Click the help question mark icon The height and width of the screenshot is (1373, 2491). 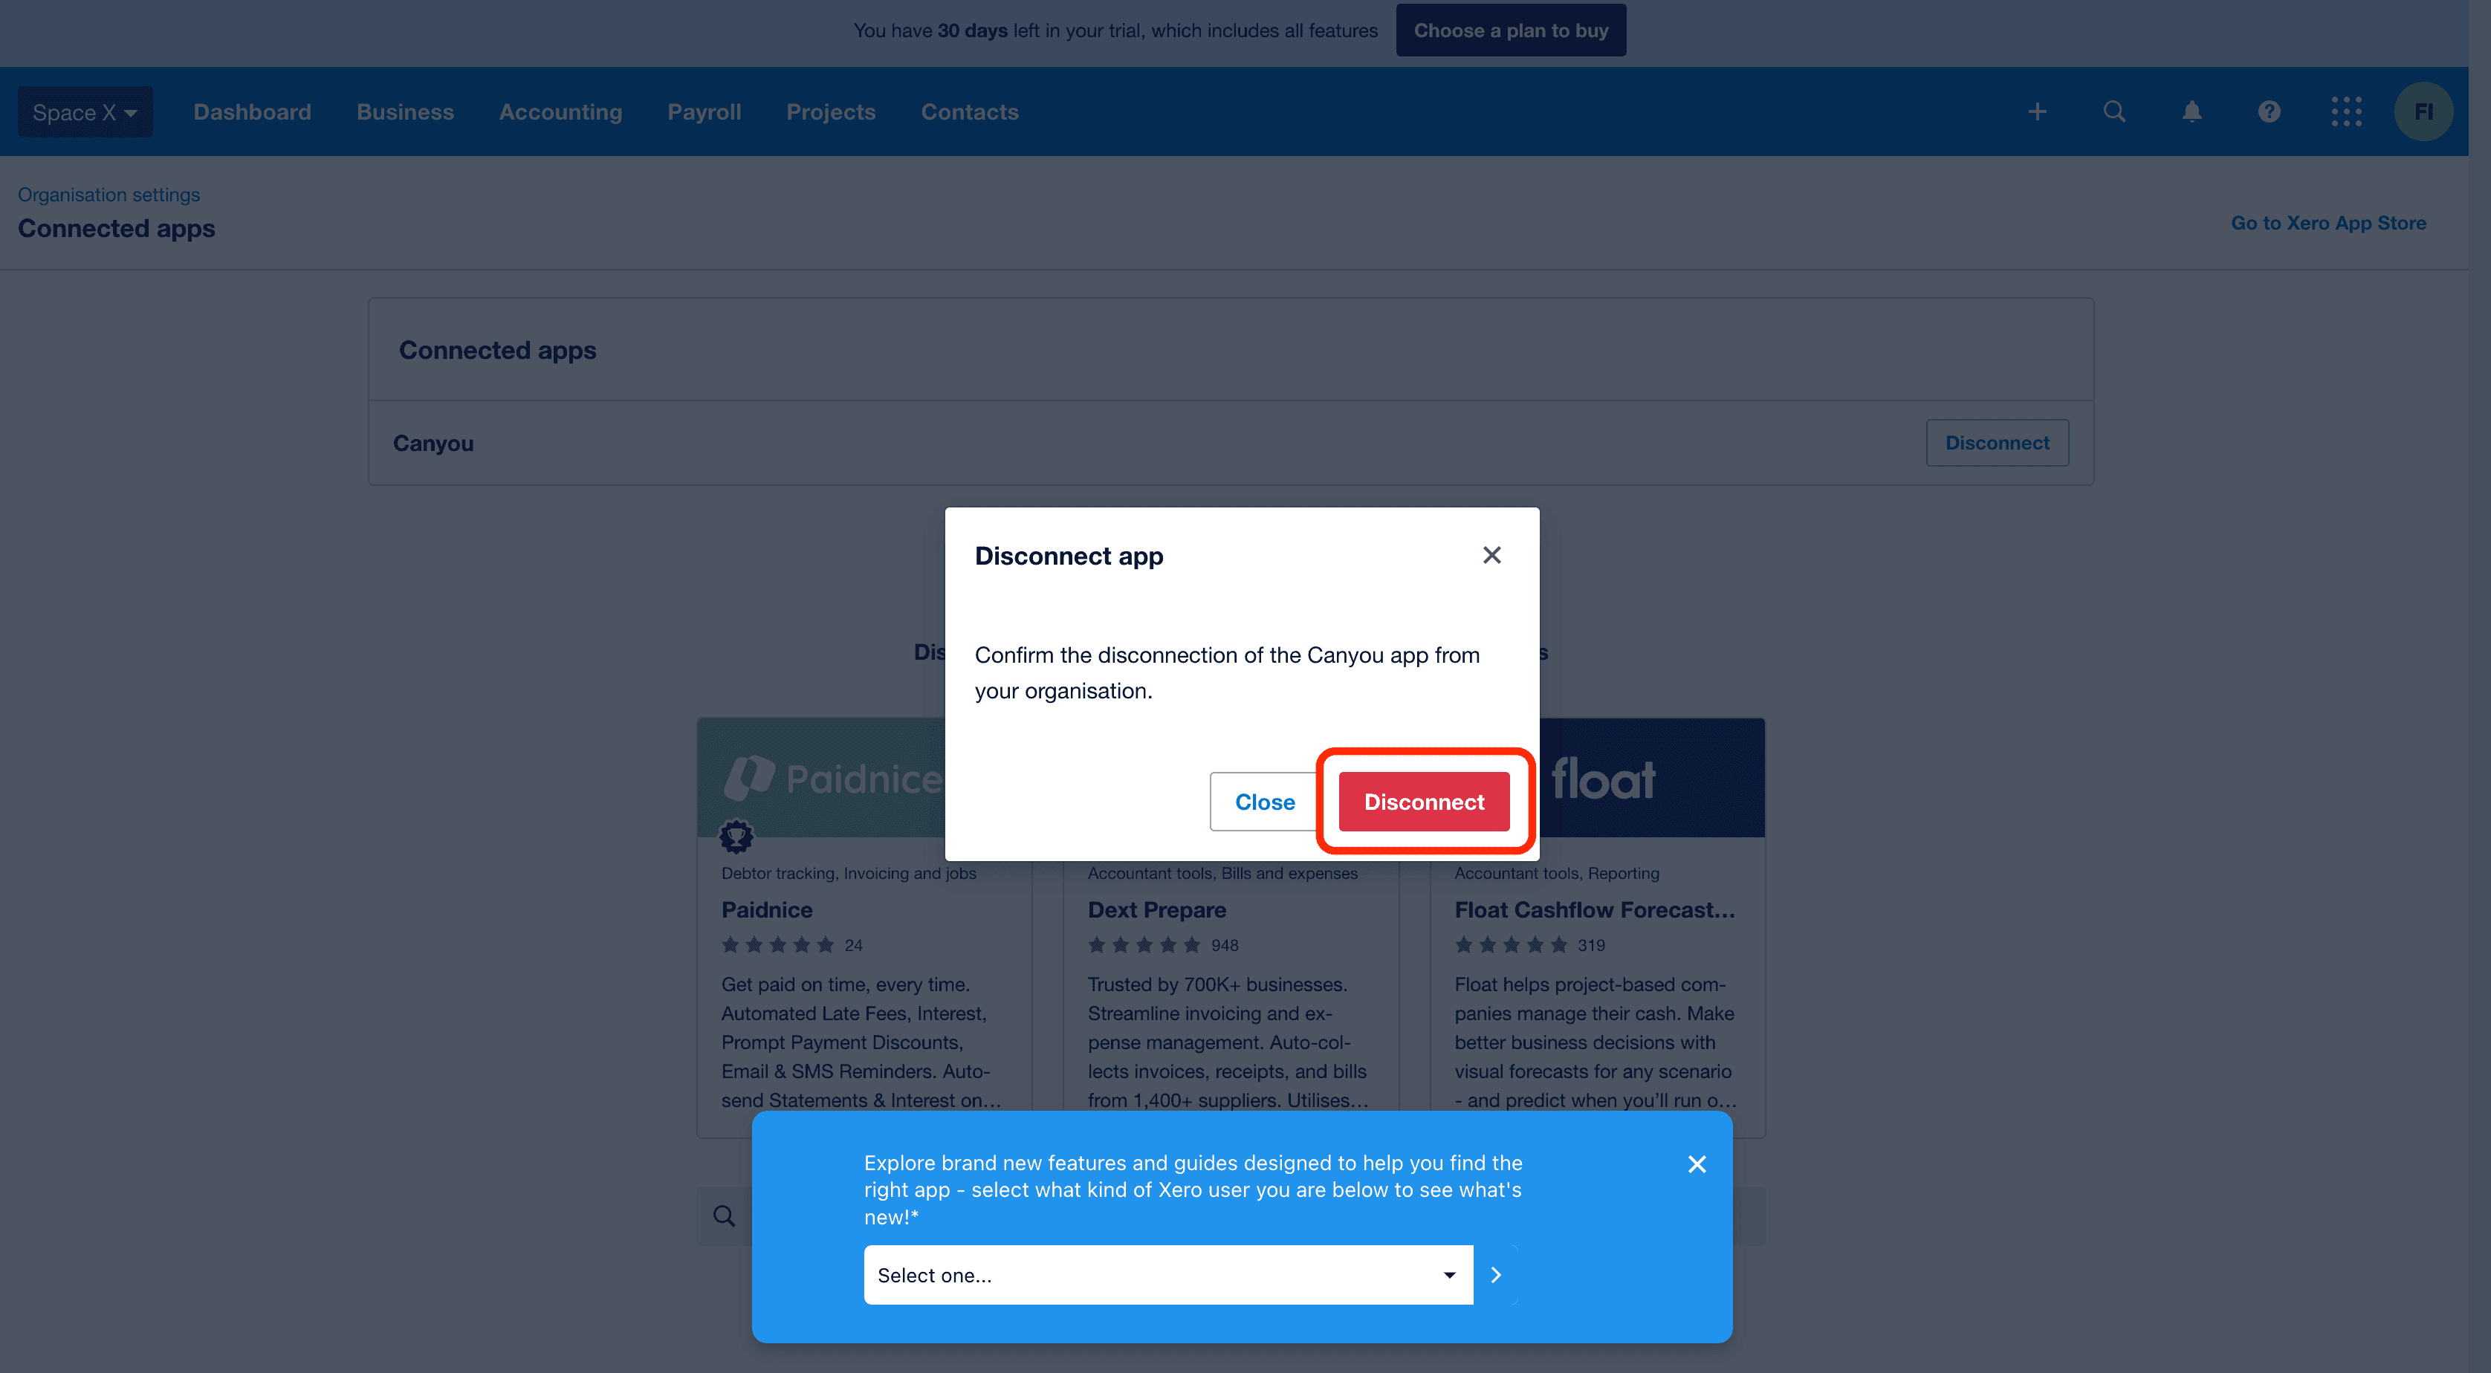[2268, 111]
